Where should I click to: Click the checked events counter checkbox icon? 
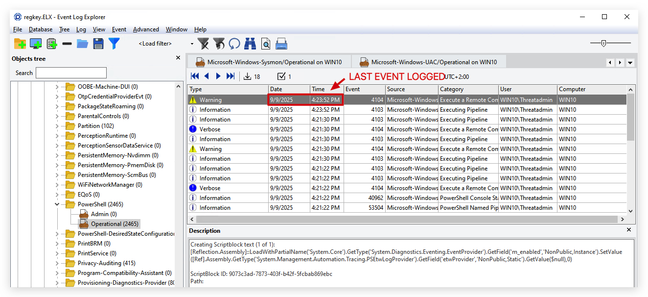pos(281,76)
